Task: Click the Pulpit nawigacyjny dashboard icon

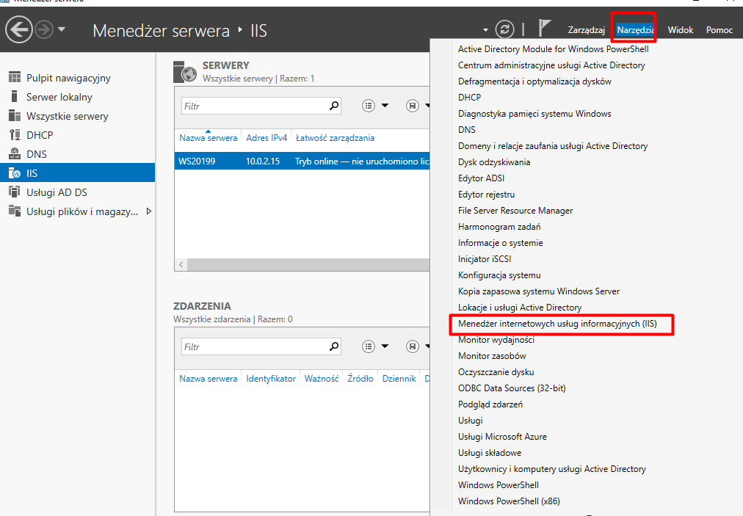Action: pyautogui.click(x=14, y=78)
